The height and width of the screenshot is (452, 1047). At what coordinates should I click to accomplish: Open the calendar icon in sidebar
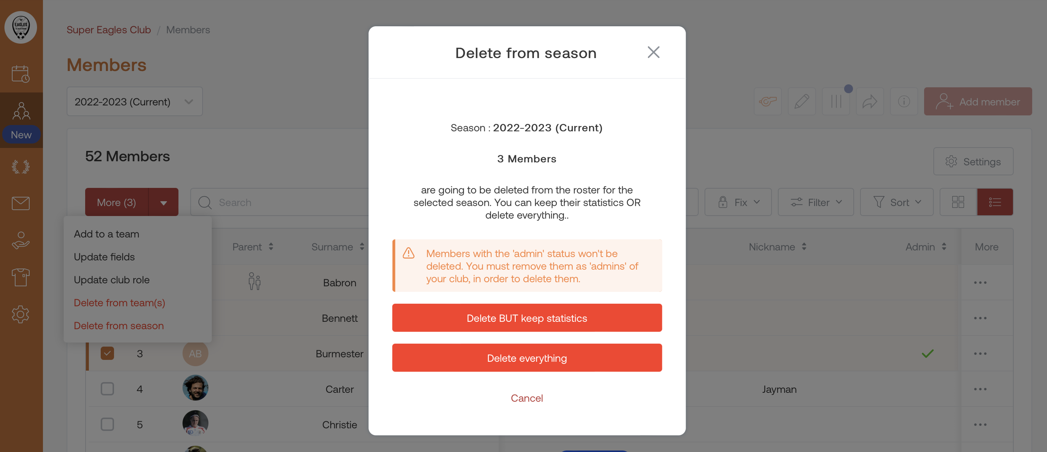[x=21, y=74]
